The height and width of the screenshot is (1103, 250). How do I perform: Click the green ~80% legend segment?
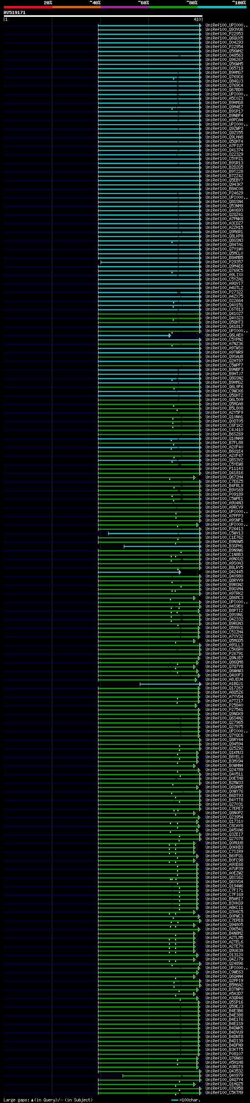(173, 7)
